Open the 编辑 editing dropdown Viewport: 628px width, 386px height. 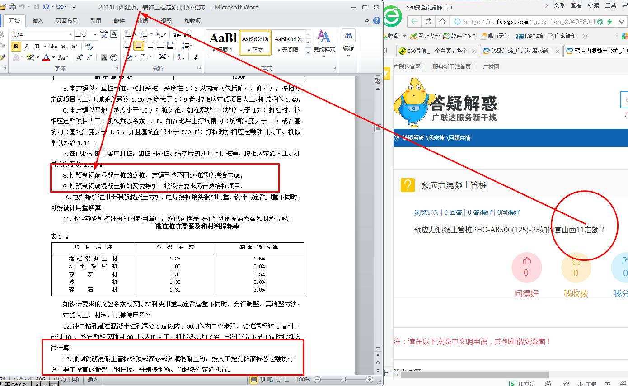[x=348, y=44]
